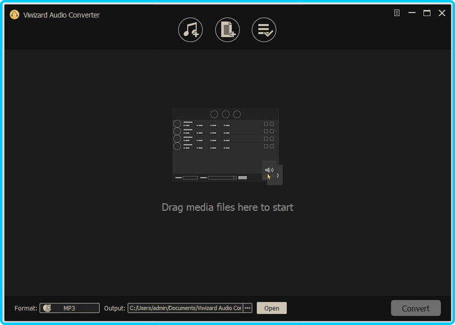Click the drag-and-drop illustration thumbnail
The image size is (455, 325).
tap(227, 147)
